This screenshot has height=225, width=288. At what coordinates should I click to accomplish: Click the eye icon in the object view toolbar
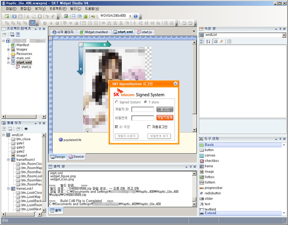26,129
